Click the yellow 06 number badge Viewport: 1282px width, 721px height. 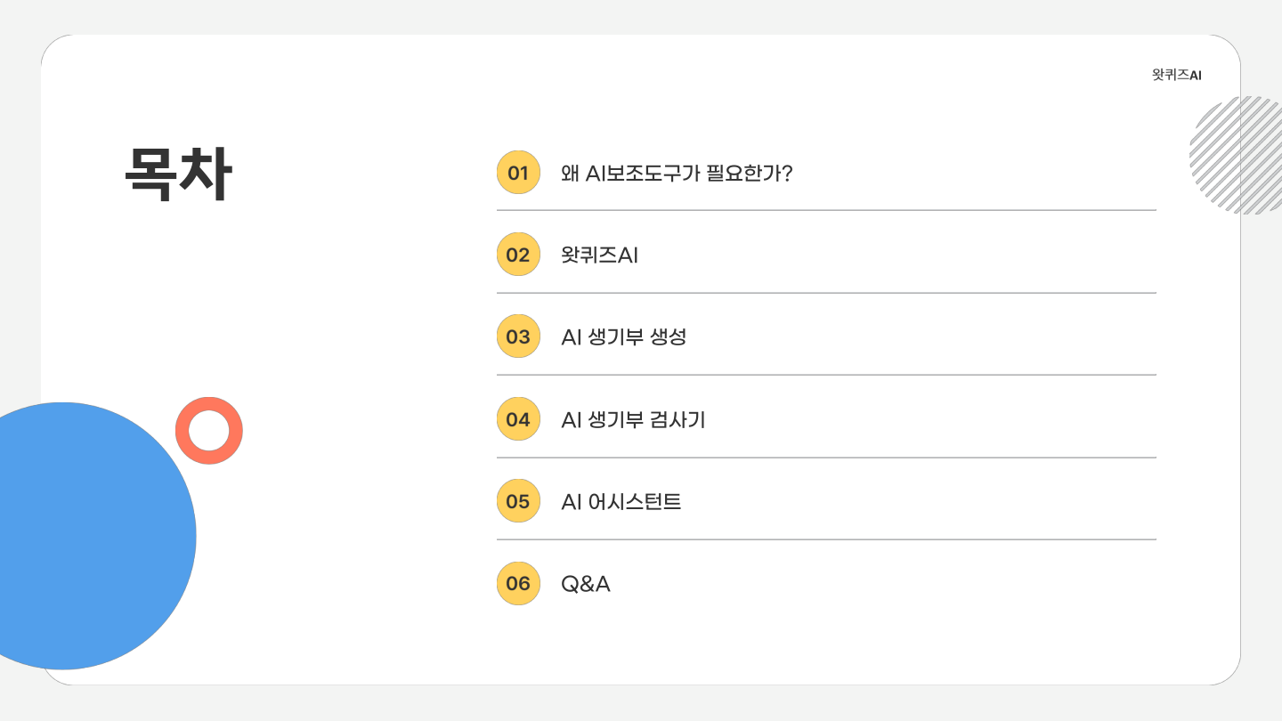pos(518,583)
